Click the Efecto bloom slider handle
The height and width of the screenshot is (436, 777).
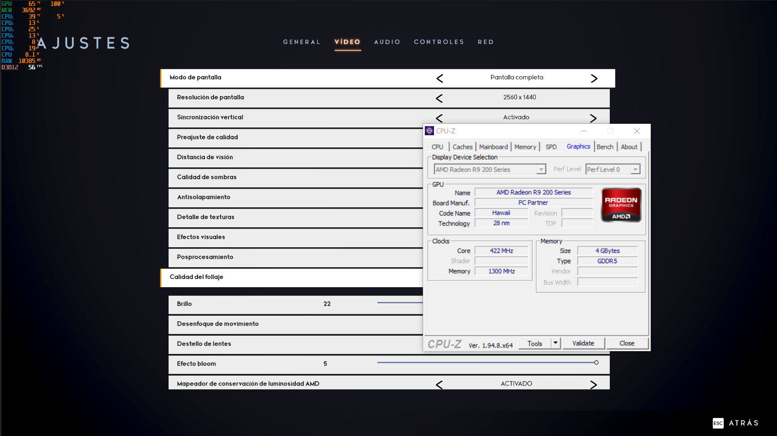tap(596, 363)
